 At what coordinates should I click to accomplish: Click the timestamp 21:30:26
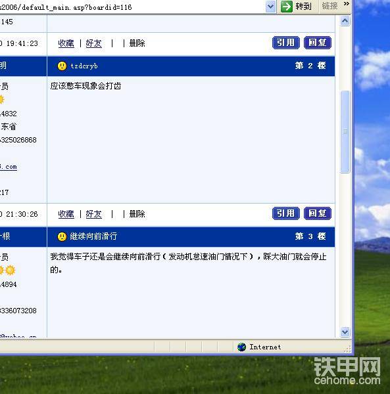coord(22,214)
